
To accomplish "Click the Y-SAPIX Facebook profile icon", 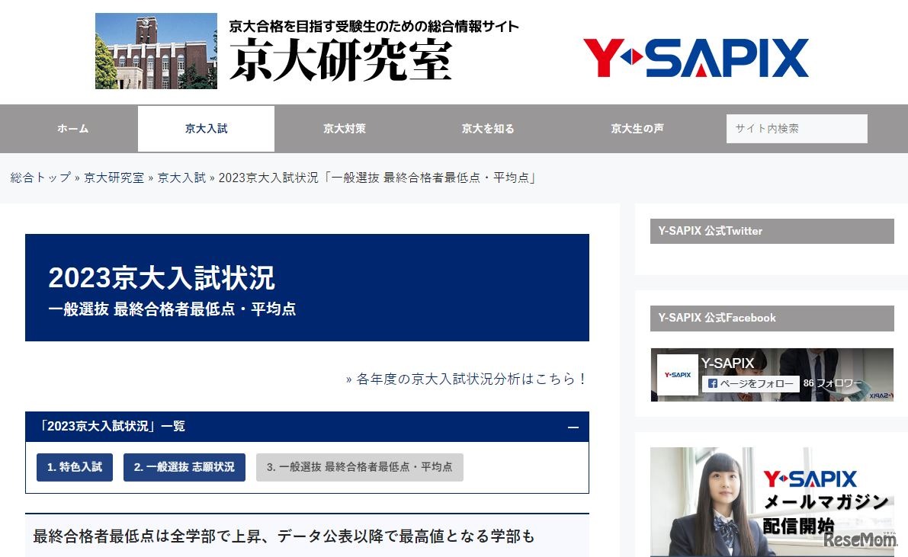I will point(677,375).
